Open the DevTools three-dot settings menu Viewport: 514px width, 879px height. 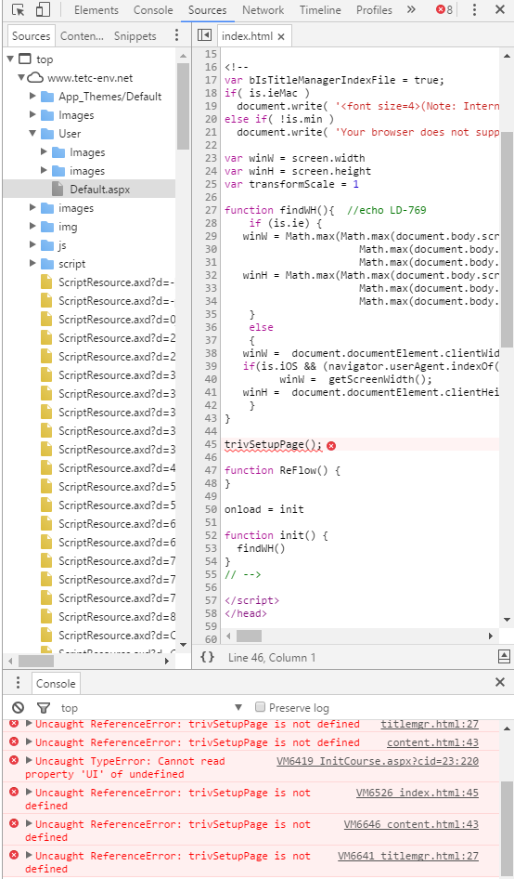tap(475, 9)
